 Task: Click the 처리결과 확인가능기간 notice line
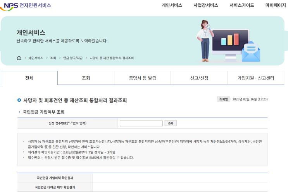[x=71, y=152]
